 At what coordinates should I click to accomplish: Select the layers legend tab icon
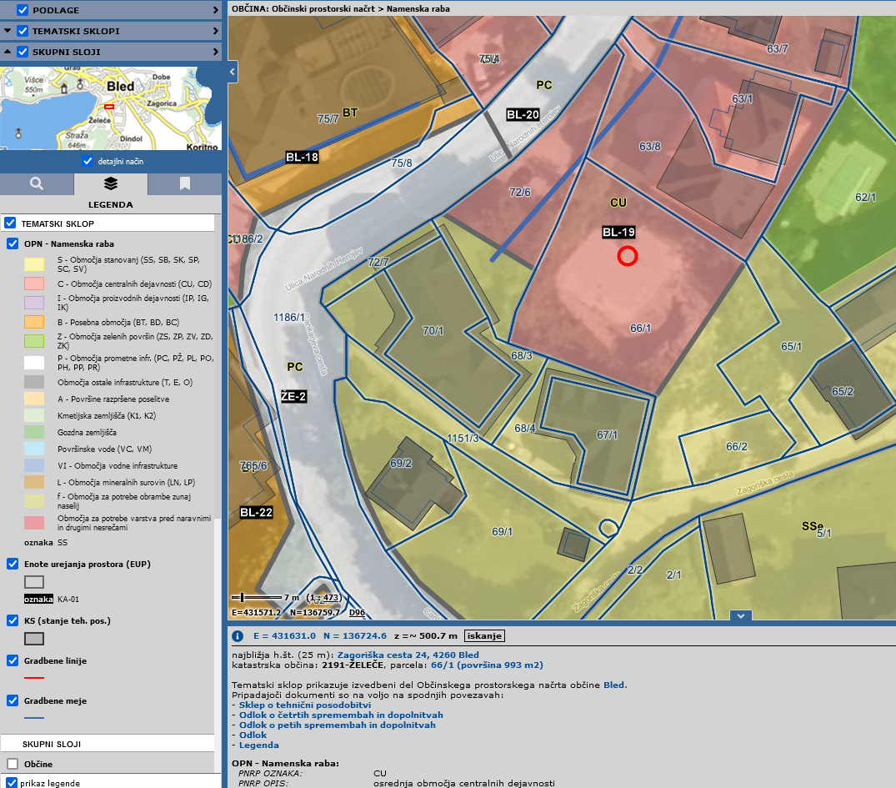[x=110, y=183]
